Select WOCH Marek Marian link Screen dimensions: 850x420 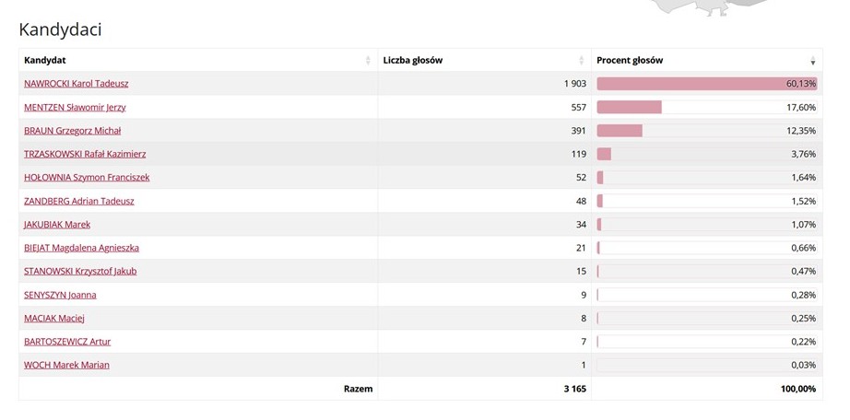(x=66, y=366)
